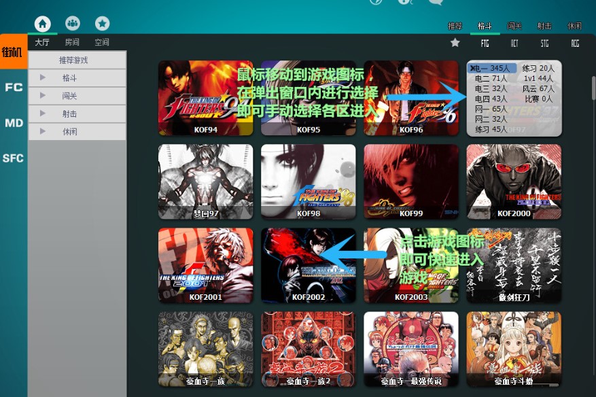Launch the KOF99 game thumbnail

pyautogui.click(x=411, y=182)
